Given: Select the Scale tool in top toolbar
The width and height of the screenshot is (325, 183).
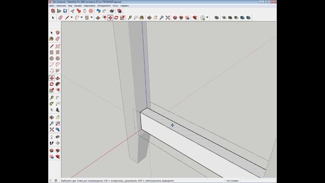Looking at the screenshot, I should tap(122, 18).
